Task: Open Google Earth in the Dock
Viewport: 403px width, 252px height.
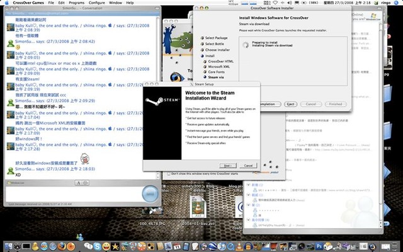Action: pyautogui.click(x=213, y=246)
